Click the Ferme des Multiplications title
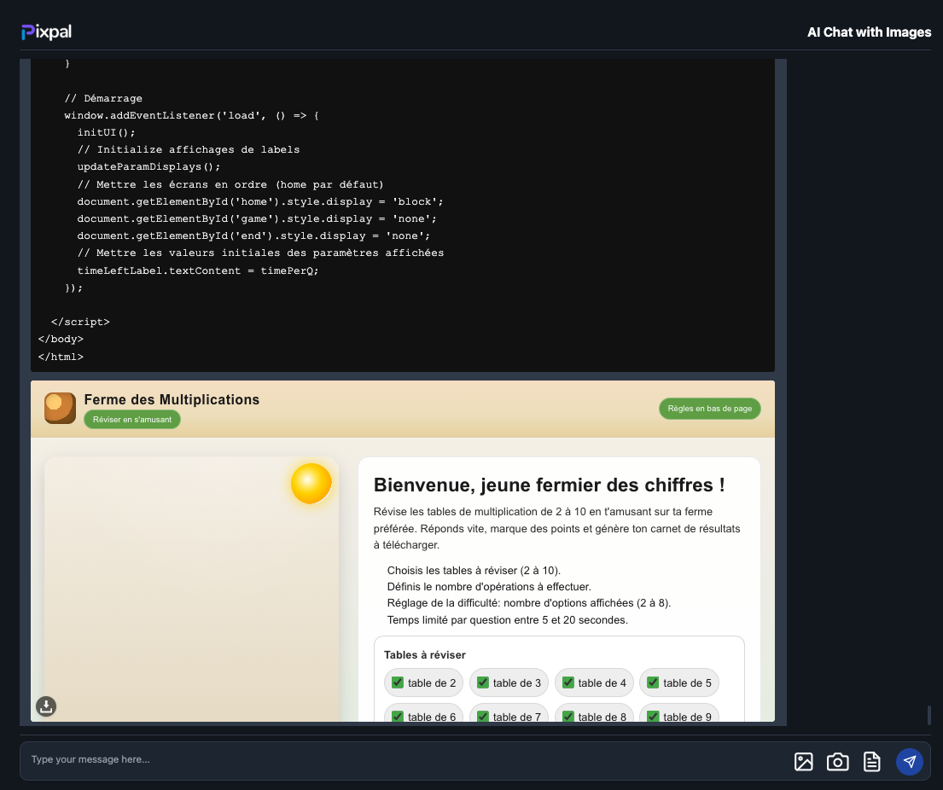This screenshot has width=943, height=790. [172, 399]
